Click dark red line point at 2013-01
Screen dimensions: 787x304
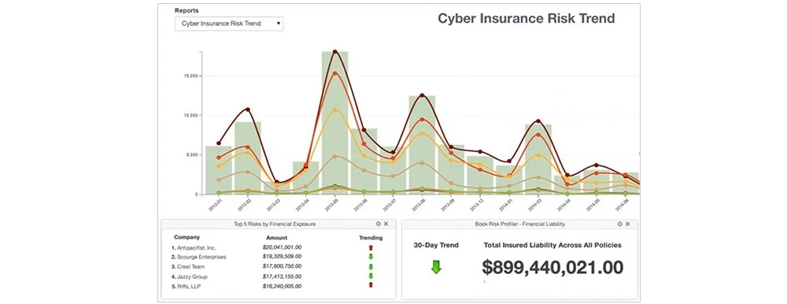(x=219, y=143)
